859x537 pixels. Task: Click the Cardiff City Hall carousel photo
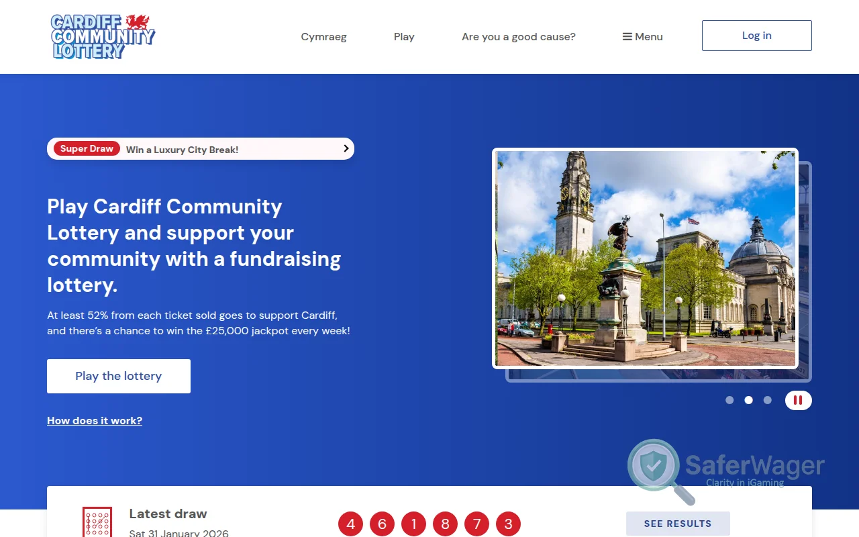click(645, 258)
